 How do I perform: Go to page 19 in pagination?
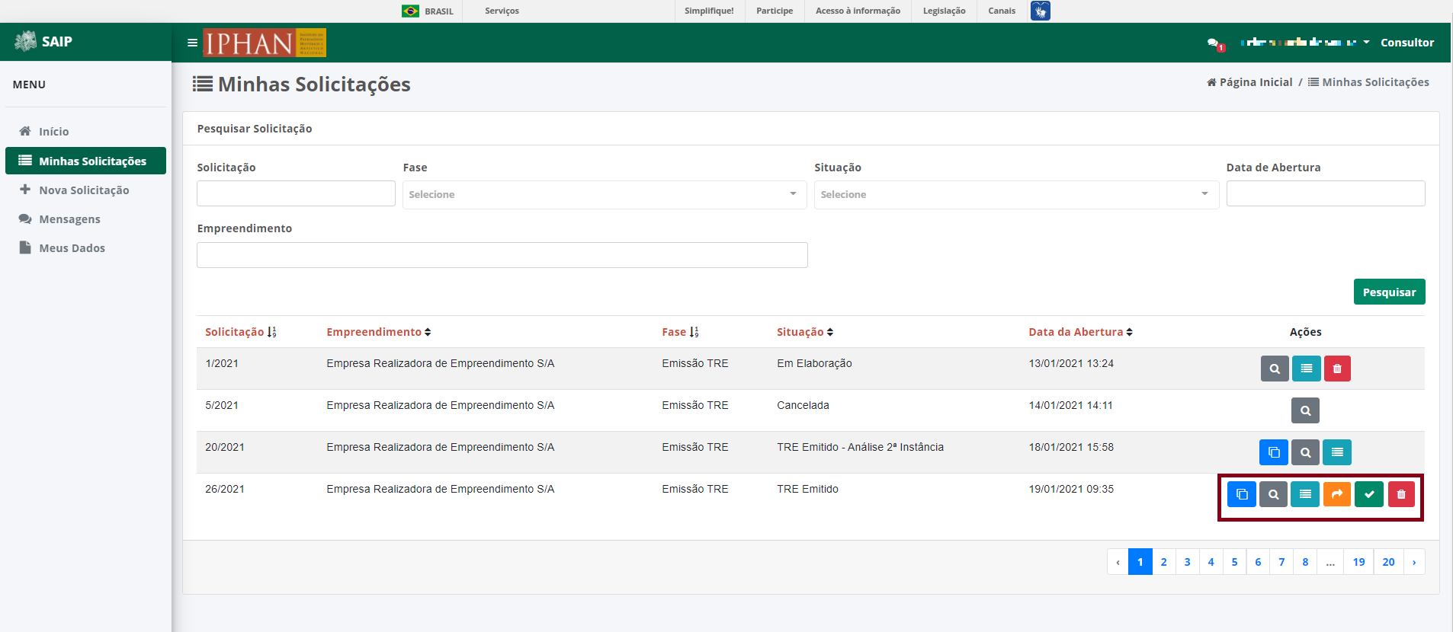1358,562
